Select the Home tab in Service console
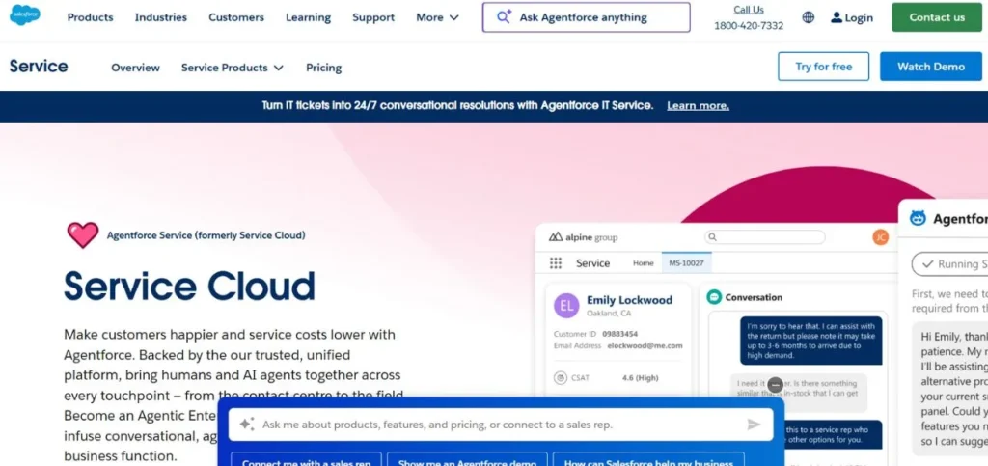 (x=643, y=263)
